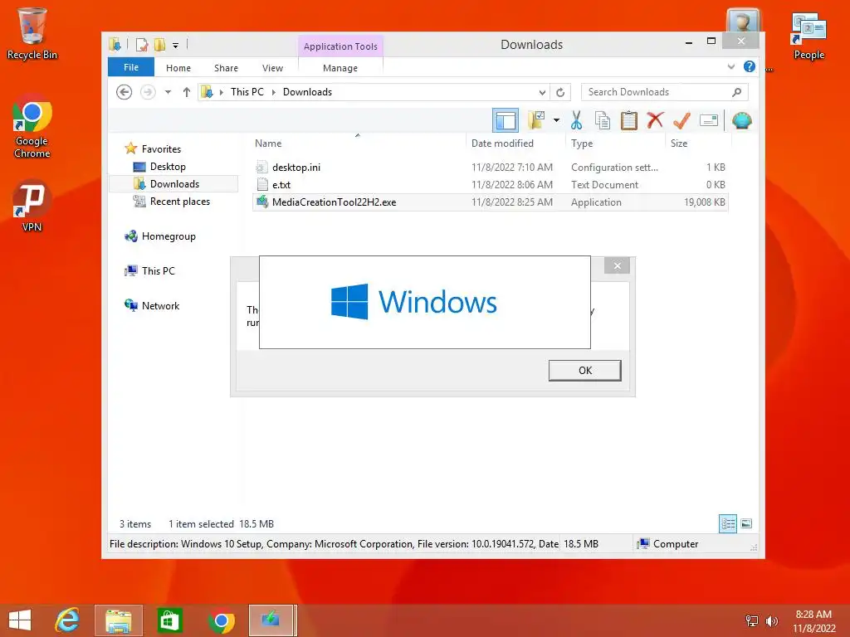The image size is (850, 637).
Task: Expand the address bar root chevron
Action: pyautogui.click(x=221, y=92)
